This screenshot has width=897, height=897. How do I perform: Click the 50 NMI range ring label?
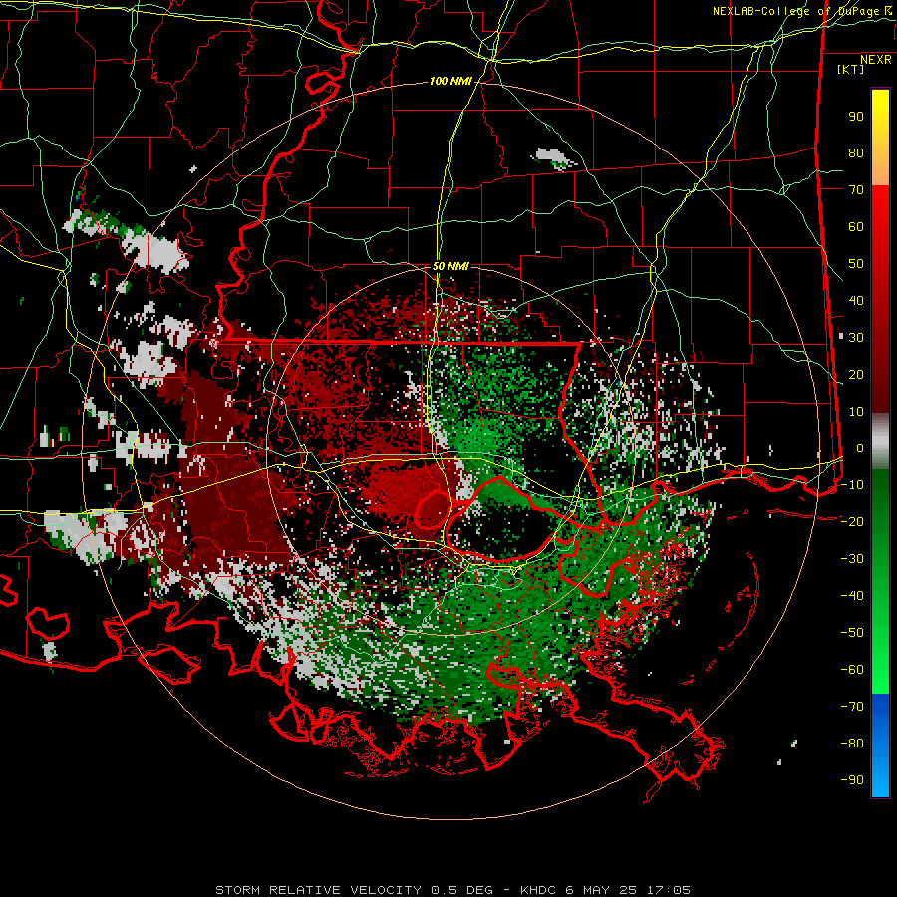click(x=450, y=266)
